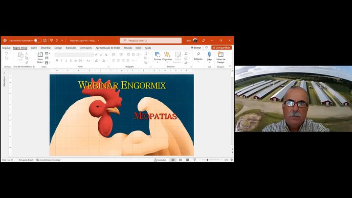The width and height of the screenshot is (352, 198).
Task: Toggle italic formatting
Action: tap(62, 61)
